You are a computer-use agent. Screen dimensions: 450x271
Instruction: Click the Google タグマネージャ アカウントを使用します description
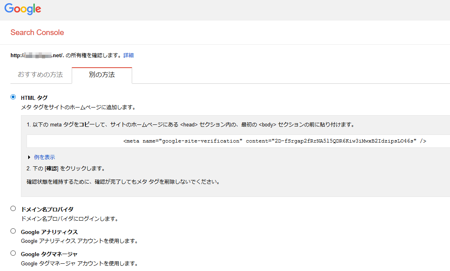coord(79,264)
